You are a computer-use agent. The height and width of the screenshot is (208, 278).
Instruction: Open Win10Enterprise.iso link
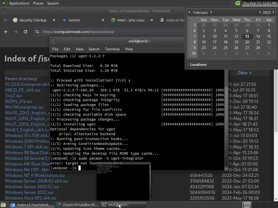tap(24, 107)
